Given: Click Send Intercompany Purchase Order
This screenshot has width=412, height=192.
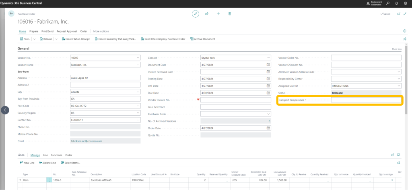Looking at the screenshot, I should coord(163,39).
